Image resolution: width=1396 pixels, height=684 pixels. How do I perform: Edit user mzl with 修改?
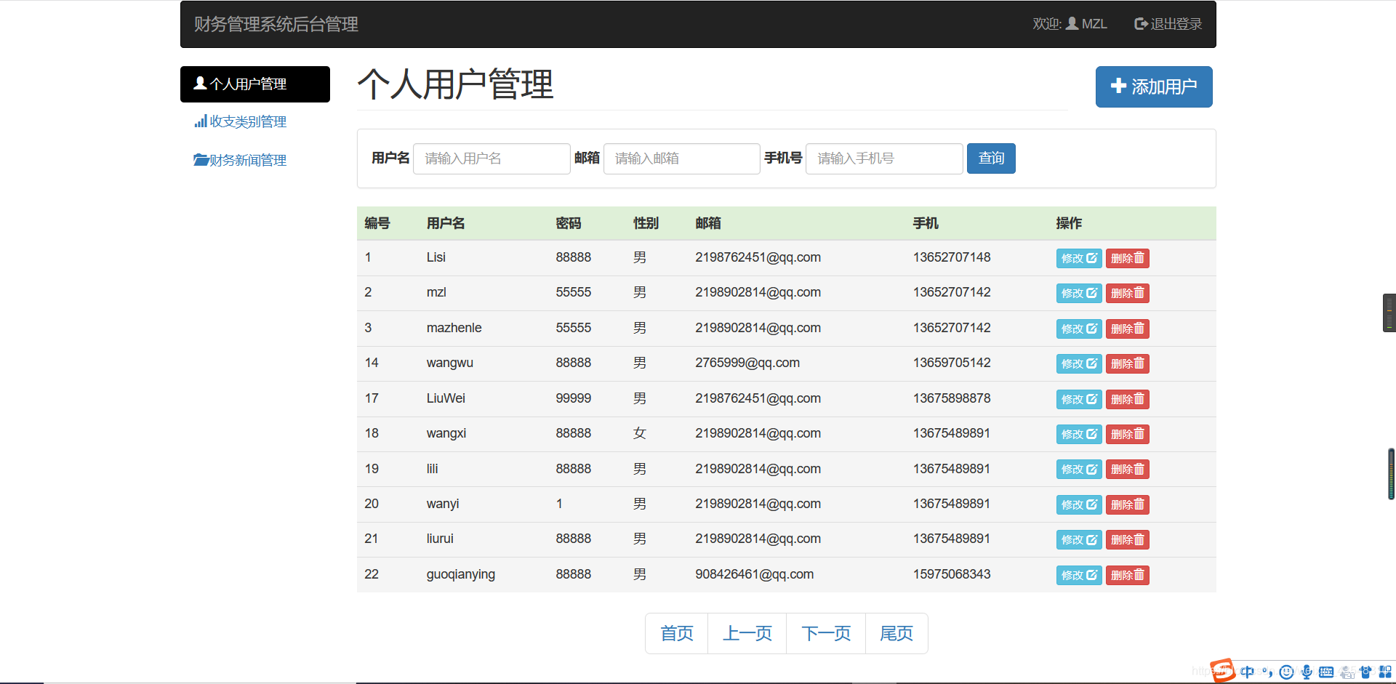click(x=1079, y=293)
